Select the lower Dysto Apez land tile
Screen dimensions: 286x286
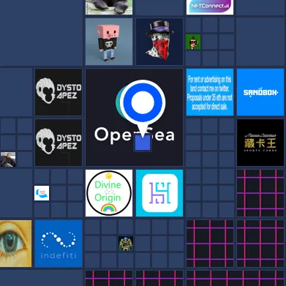tap(59, 143)
